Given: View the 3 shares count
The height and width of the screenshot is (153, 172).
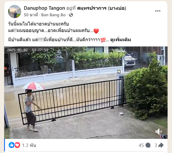Looking at the screenshot, I should 156,145.
